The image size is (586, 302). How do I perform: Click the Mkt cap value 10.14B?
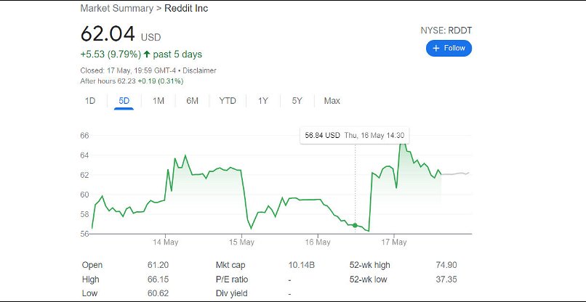click(302, 265)
